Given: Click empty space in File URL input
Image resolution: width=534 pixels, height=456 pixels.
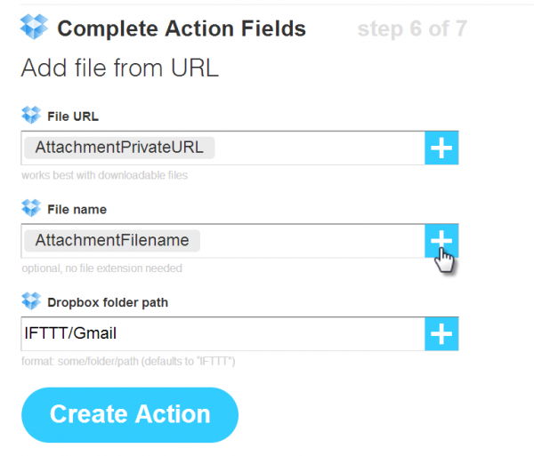Looking at the screenshot, I should [320, 148].
